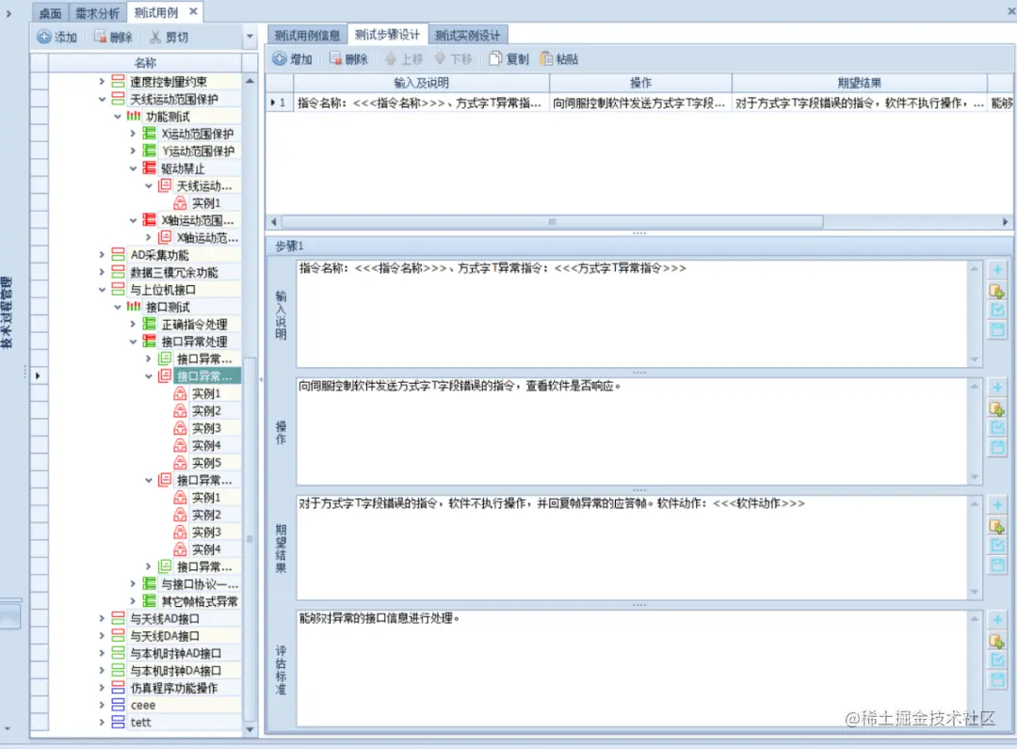
Task: Collapse the 功能测试 node
Action: (118, 117)
